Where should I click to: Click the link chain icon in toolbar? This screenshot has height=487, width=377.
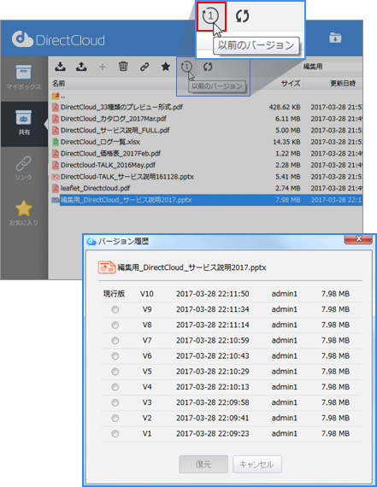[x=144, y=67]
